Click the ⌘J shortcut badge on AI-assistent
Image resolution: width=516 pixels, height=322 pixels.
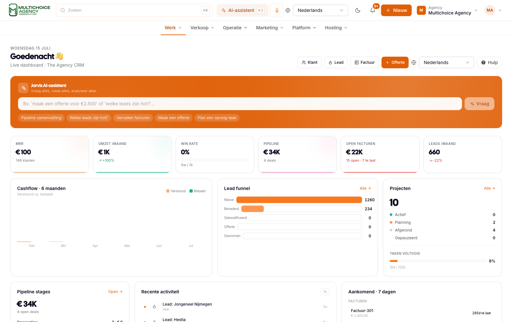[261, 10]
